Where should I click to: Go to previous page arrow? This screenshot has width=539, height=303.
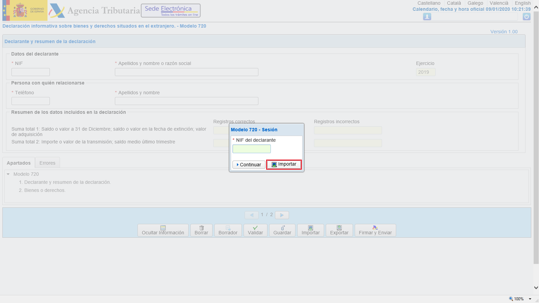[x=252, y=215]
